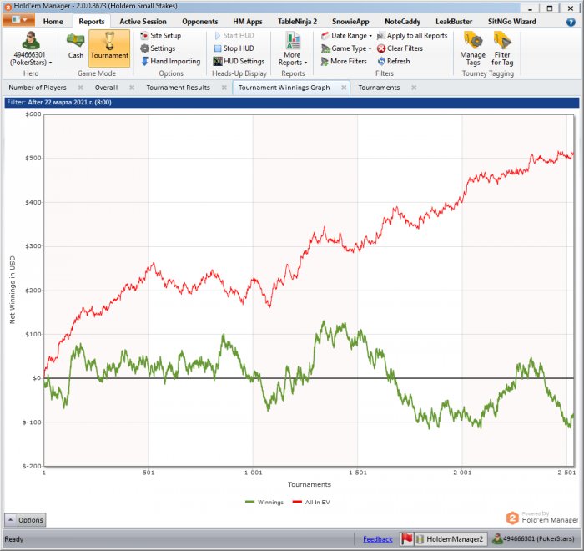Switch game mode to Cash
Screen dimensions: 584x551
[76, 45]
